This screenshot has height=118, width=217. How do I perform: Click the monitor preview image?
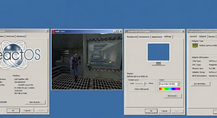tap(158, 54)
